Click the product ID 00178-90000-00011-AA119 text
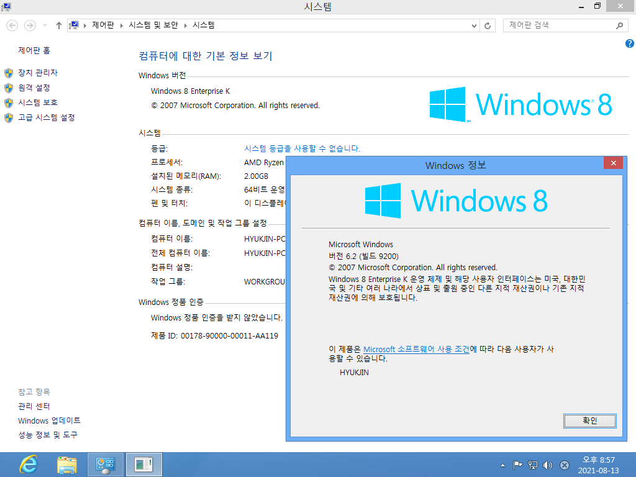636x477 pixels. (x=229, y=336)
